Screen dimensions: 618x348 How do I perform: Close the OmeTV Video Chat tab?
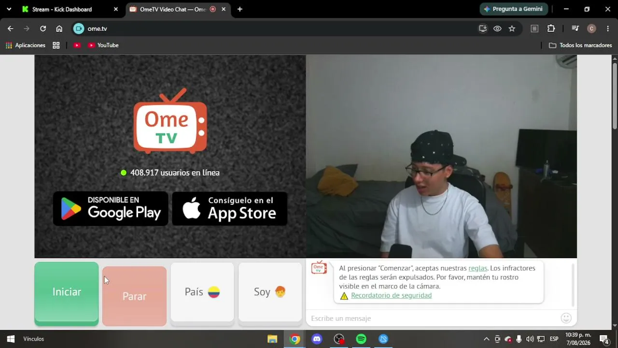click(x=224, y=9)
